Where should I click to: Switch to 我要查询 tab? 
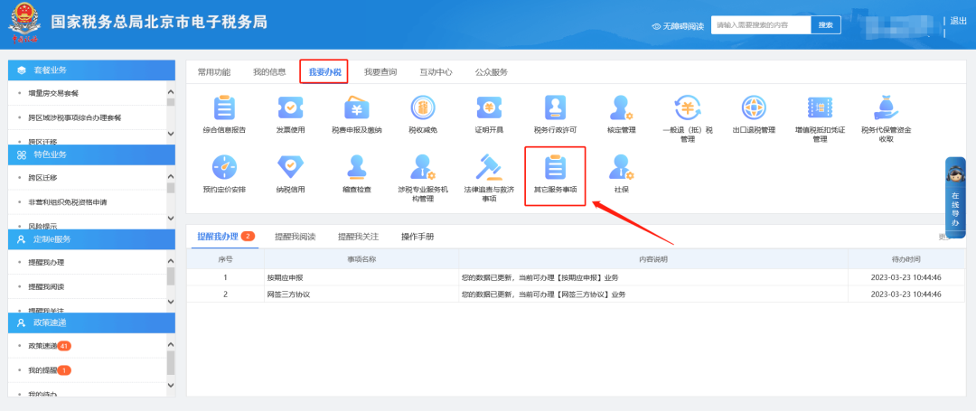pos(380,71)
